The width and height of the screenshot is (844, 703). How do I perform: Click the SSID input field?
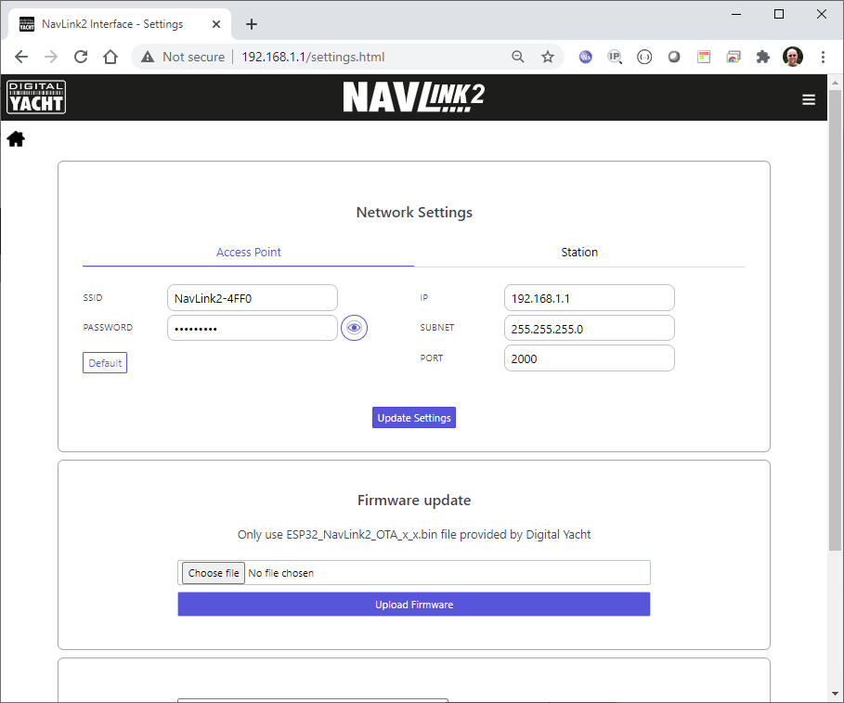point(252,298)
